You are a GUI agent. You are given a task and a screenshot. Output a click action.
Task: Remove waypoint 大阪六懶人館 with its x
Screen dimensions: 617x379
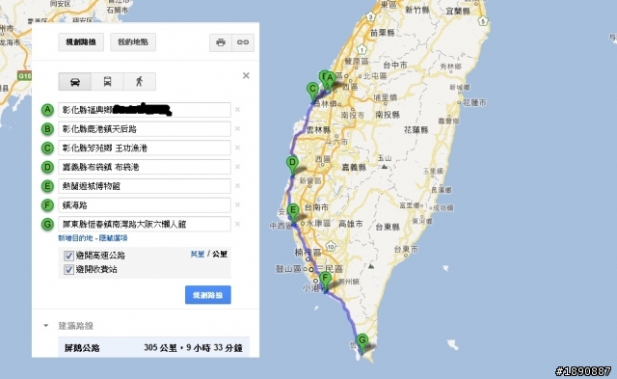(238, 224)
